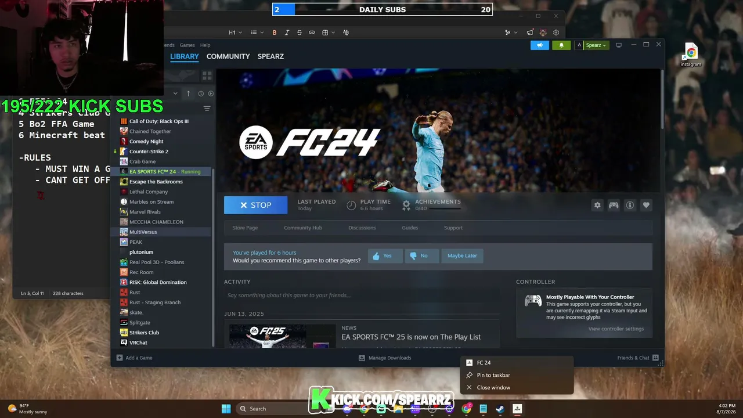Click the sort ascending arrow in library sidebar
The height and width of the screenshot is (418, 743).
tap(188, 93)
